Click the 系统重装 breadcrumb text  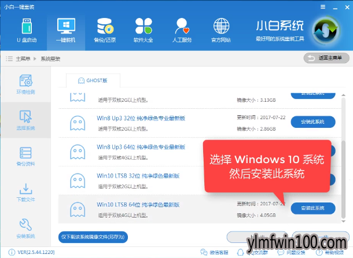tap(50, 59)
